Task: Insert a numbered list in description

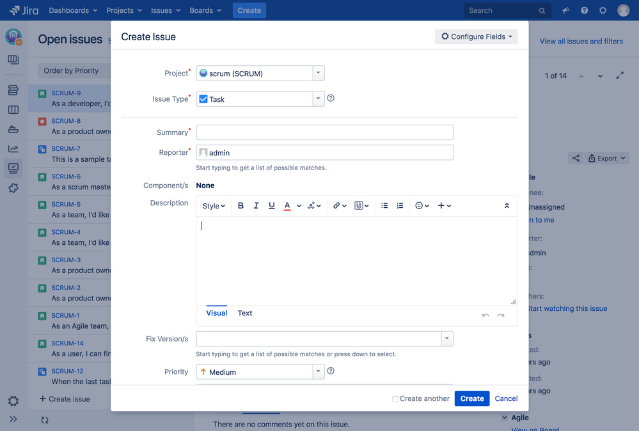Action: (x=400, y=206)
